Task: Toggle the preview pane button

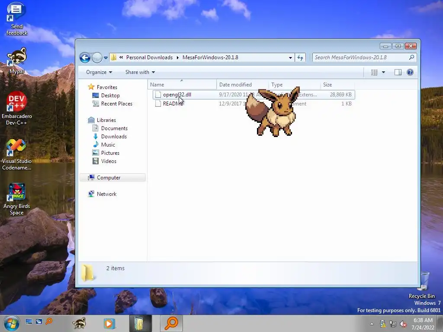Action: pyautogui.click(x=398, y=72)
